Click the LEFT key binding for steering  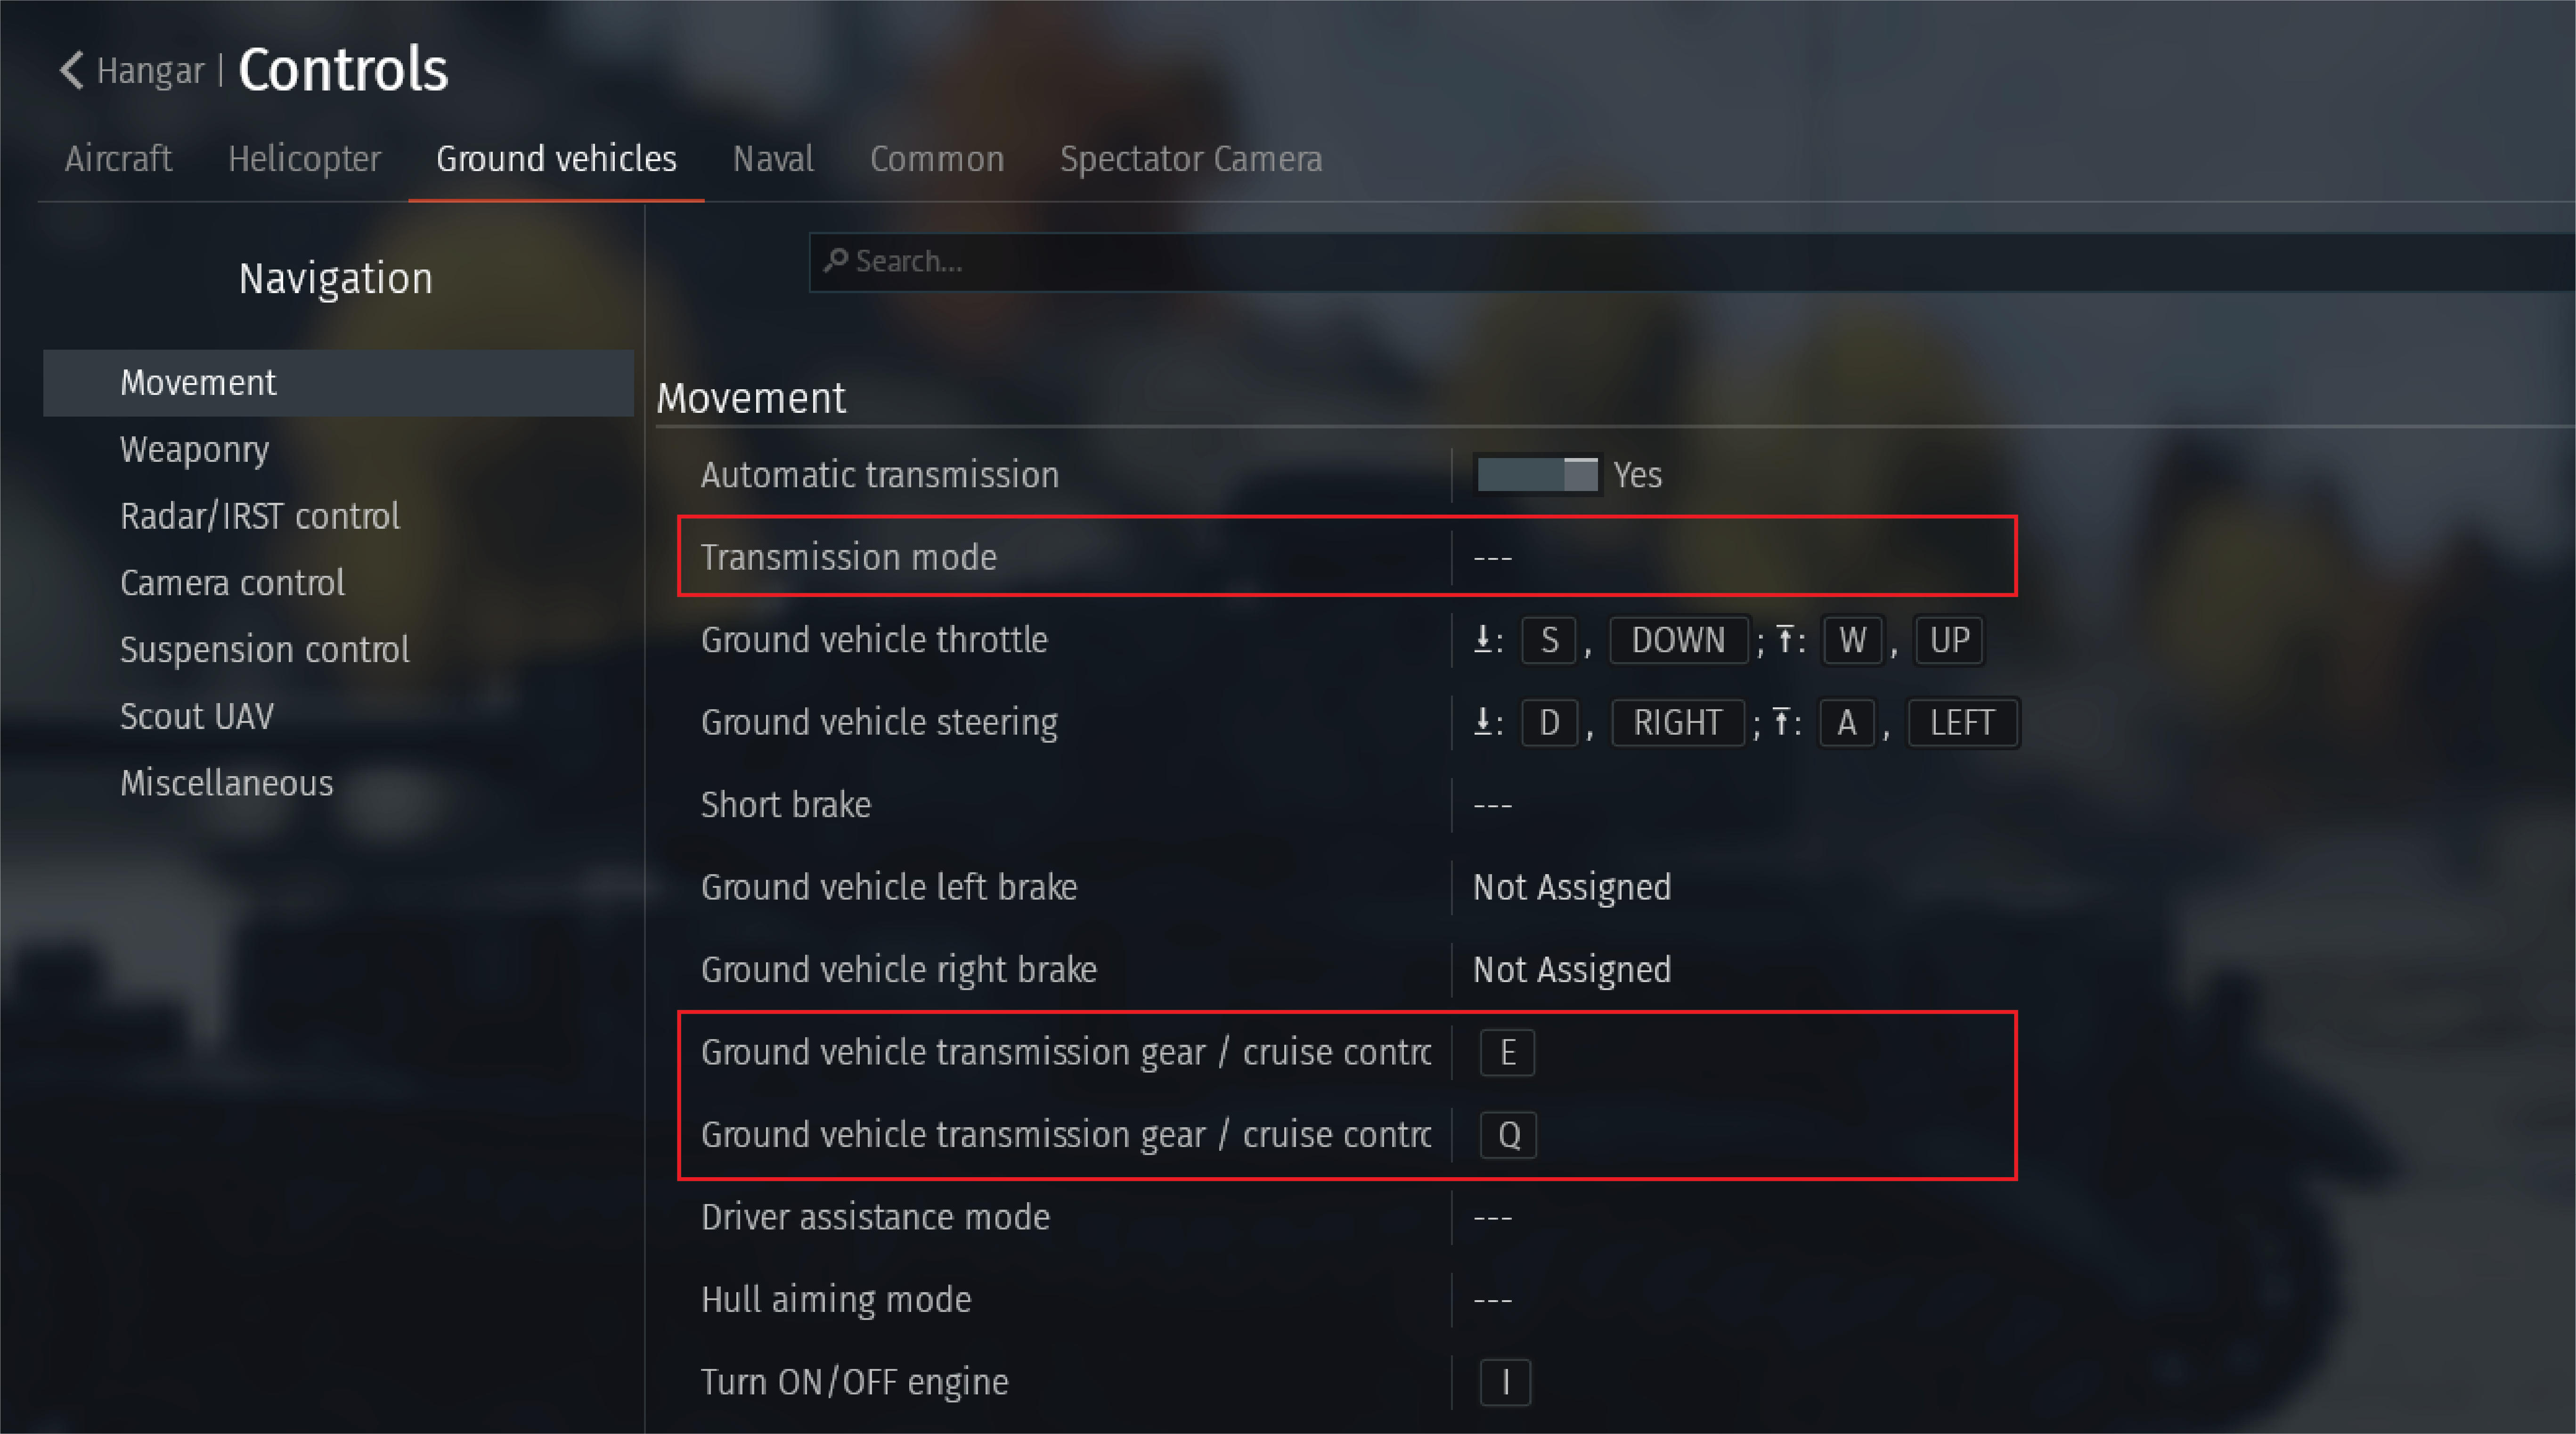point(1962,722)
